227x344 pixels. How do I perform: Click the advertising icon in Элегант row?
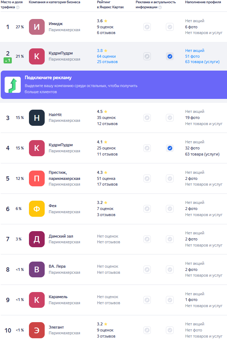(147, 330)
